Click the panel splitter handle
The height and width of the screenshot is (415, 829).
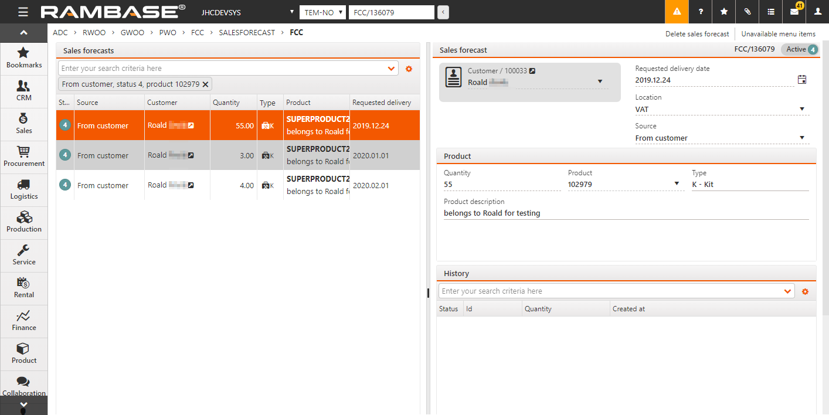pyautogui.click(x=428, y=292)
